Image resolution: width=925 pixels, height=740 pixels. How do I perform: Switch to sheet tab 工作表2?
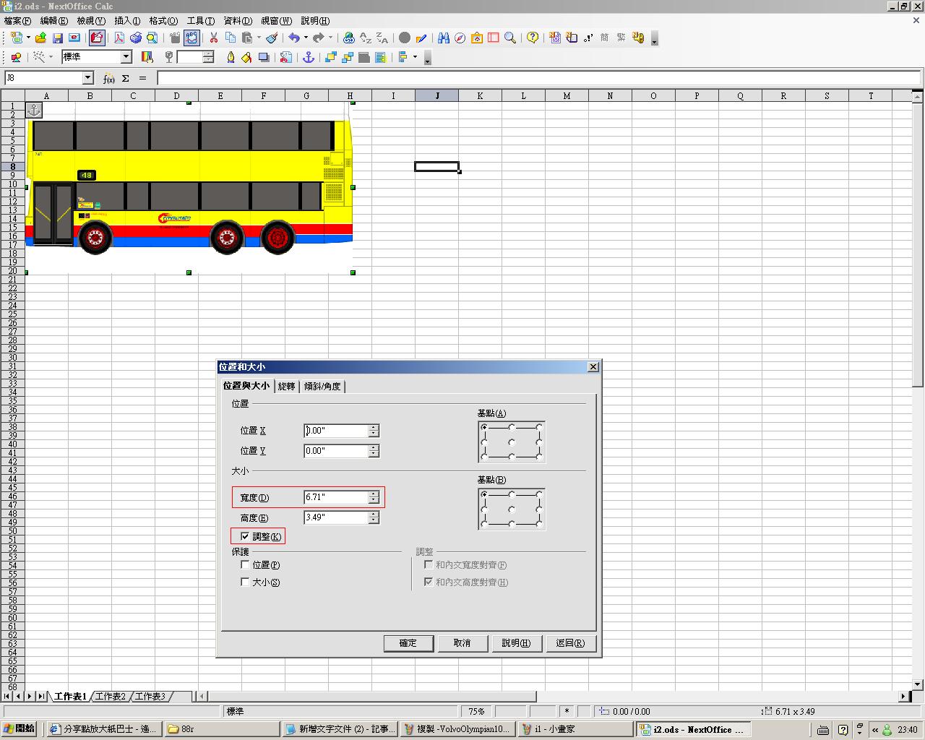pyautogui.click(x=111, y=697)
